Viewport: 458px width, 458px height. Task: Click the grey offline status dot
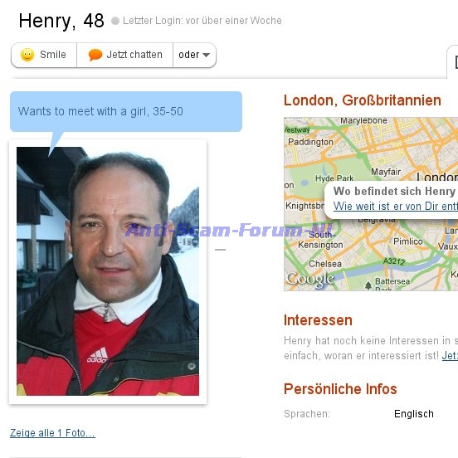115,21
